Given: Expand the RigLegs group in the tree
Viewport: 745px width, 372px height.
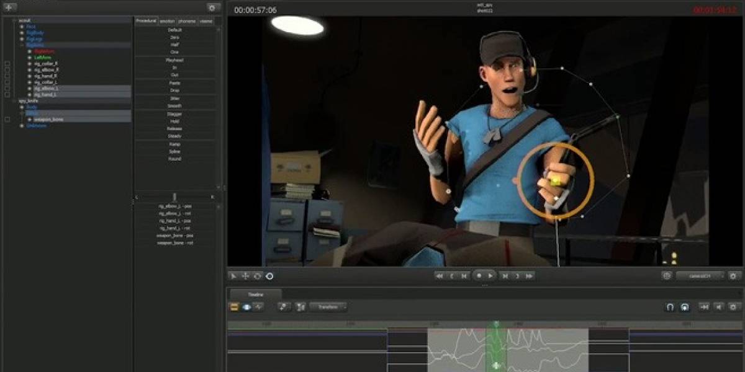Looking at the screenshot, I should 22,38.
